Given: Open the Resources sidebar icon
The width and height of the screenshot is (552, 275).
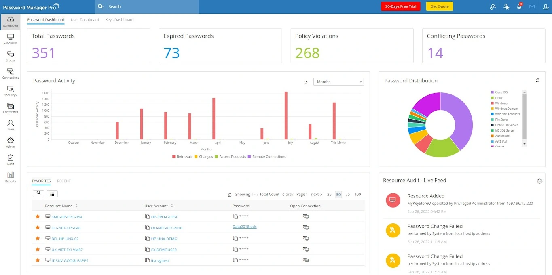Looking at the screenshot, I should tap(10, 39).
